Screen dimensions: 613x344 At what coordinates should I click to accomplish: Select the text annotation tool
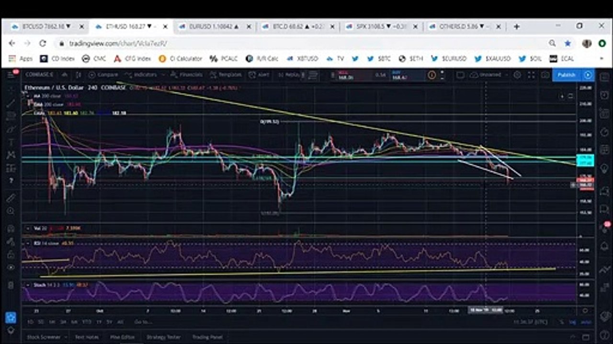[x=11, y=141]
